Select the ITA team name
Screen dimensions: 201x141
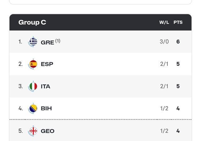(46, 86)
